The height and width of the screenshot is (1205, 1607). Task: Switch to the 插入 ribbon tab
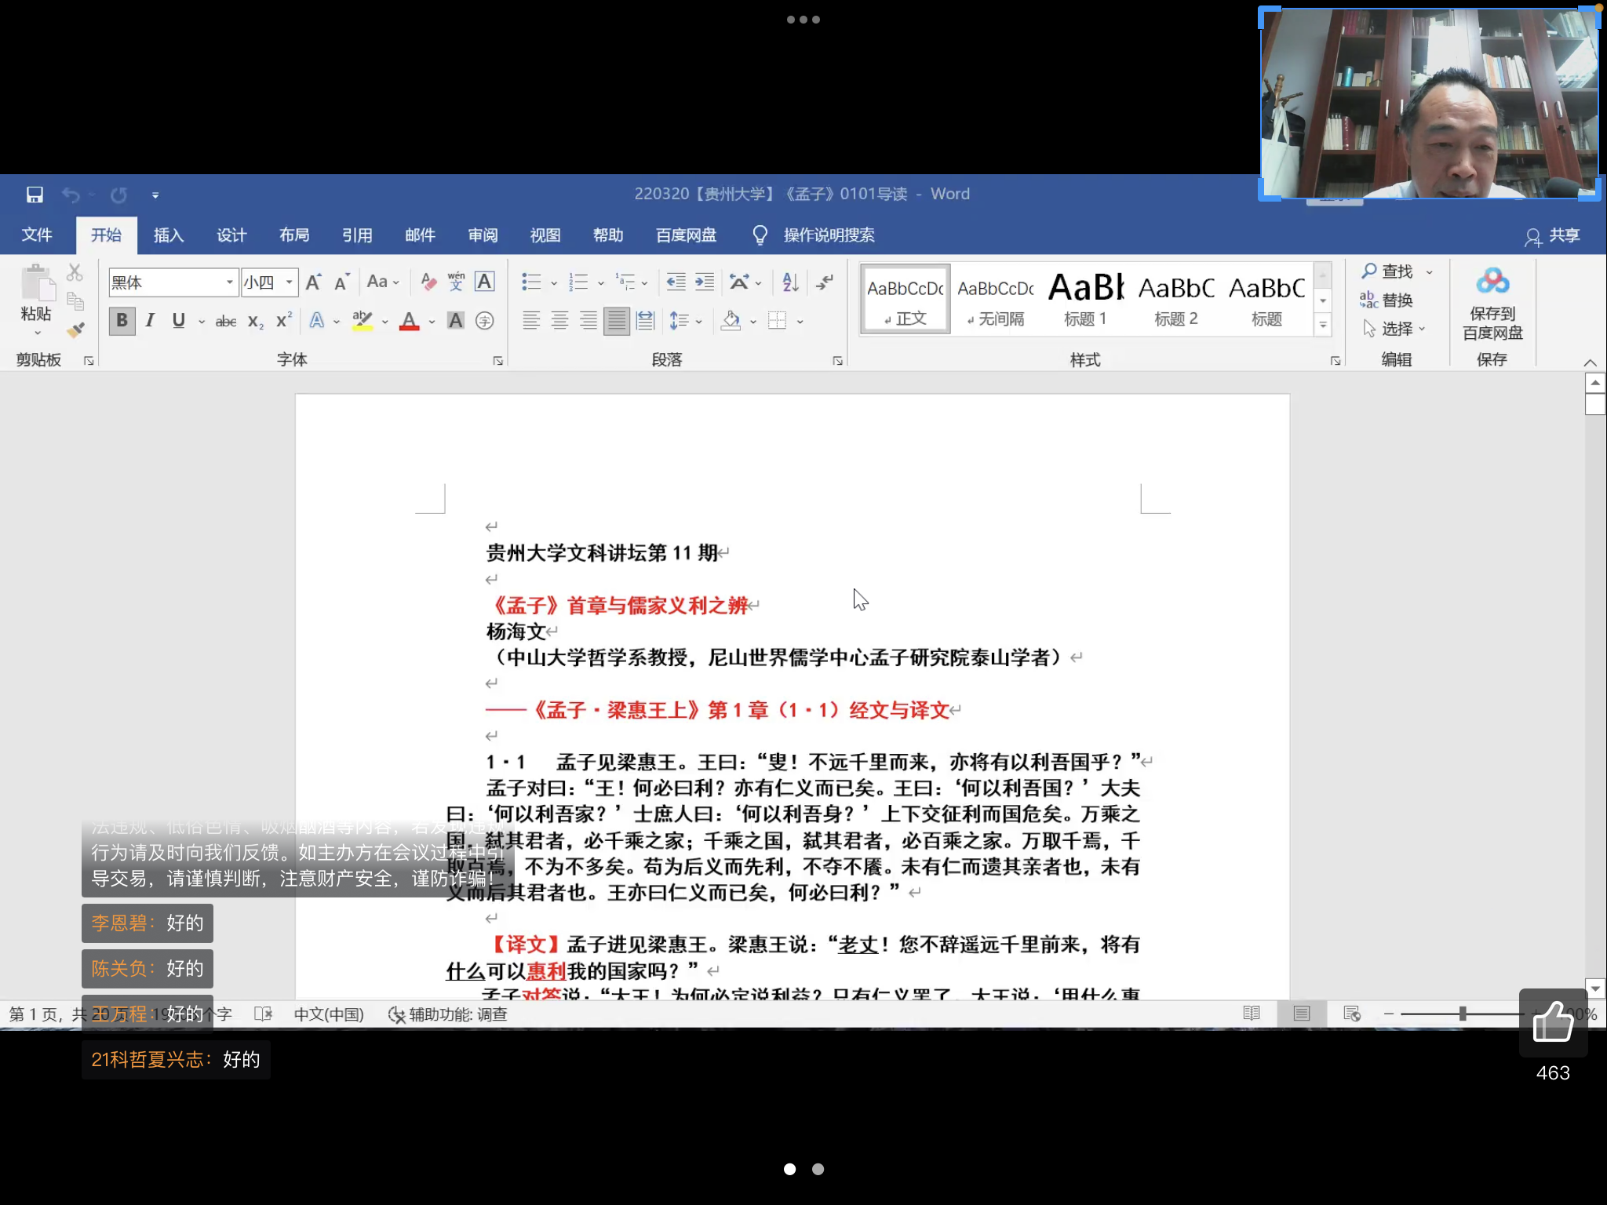click(169, 235)
